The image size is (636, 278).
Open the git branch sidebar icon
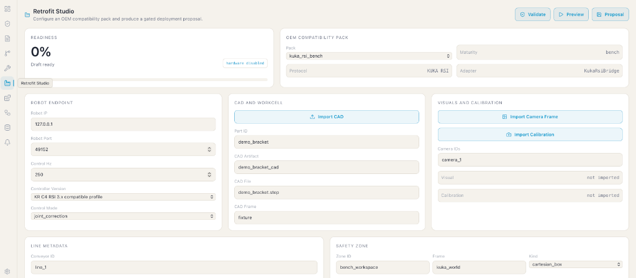[7, 53]
